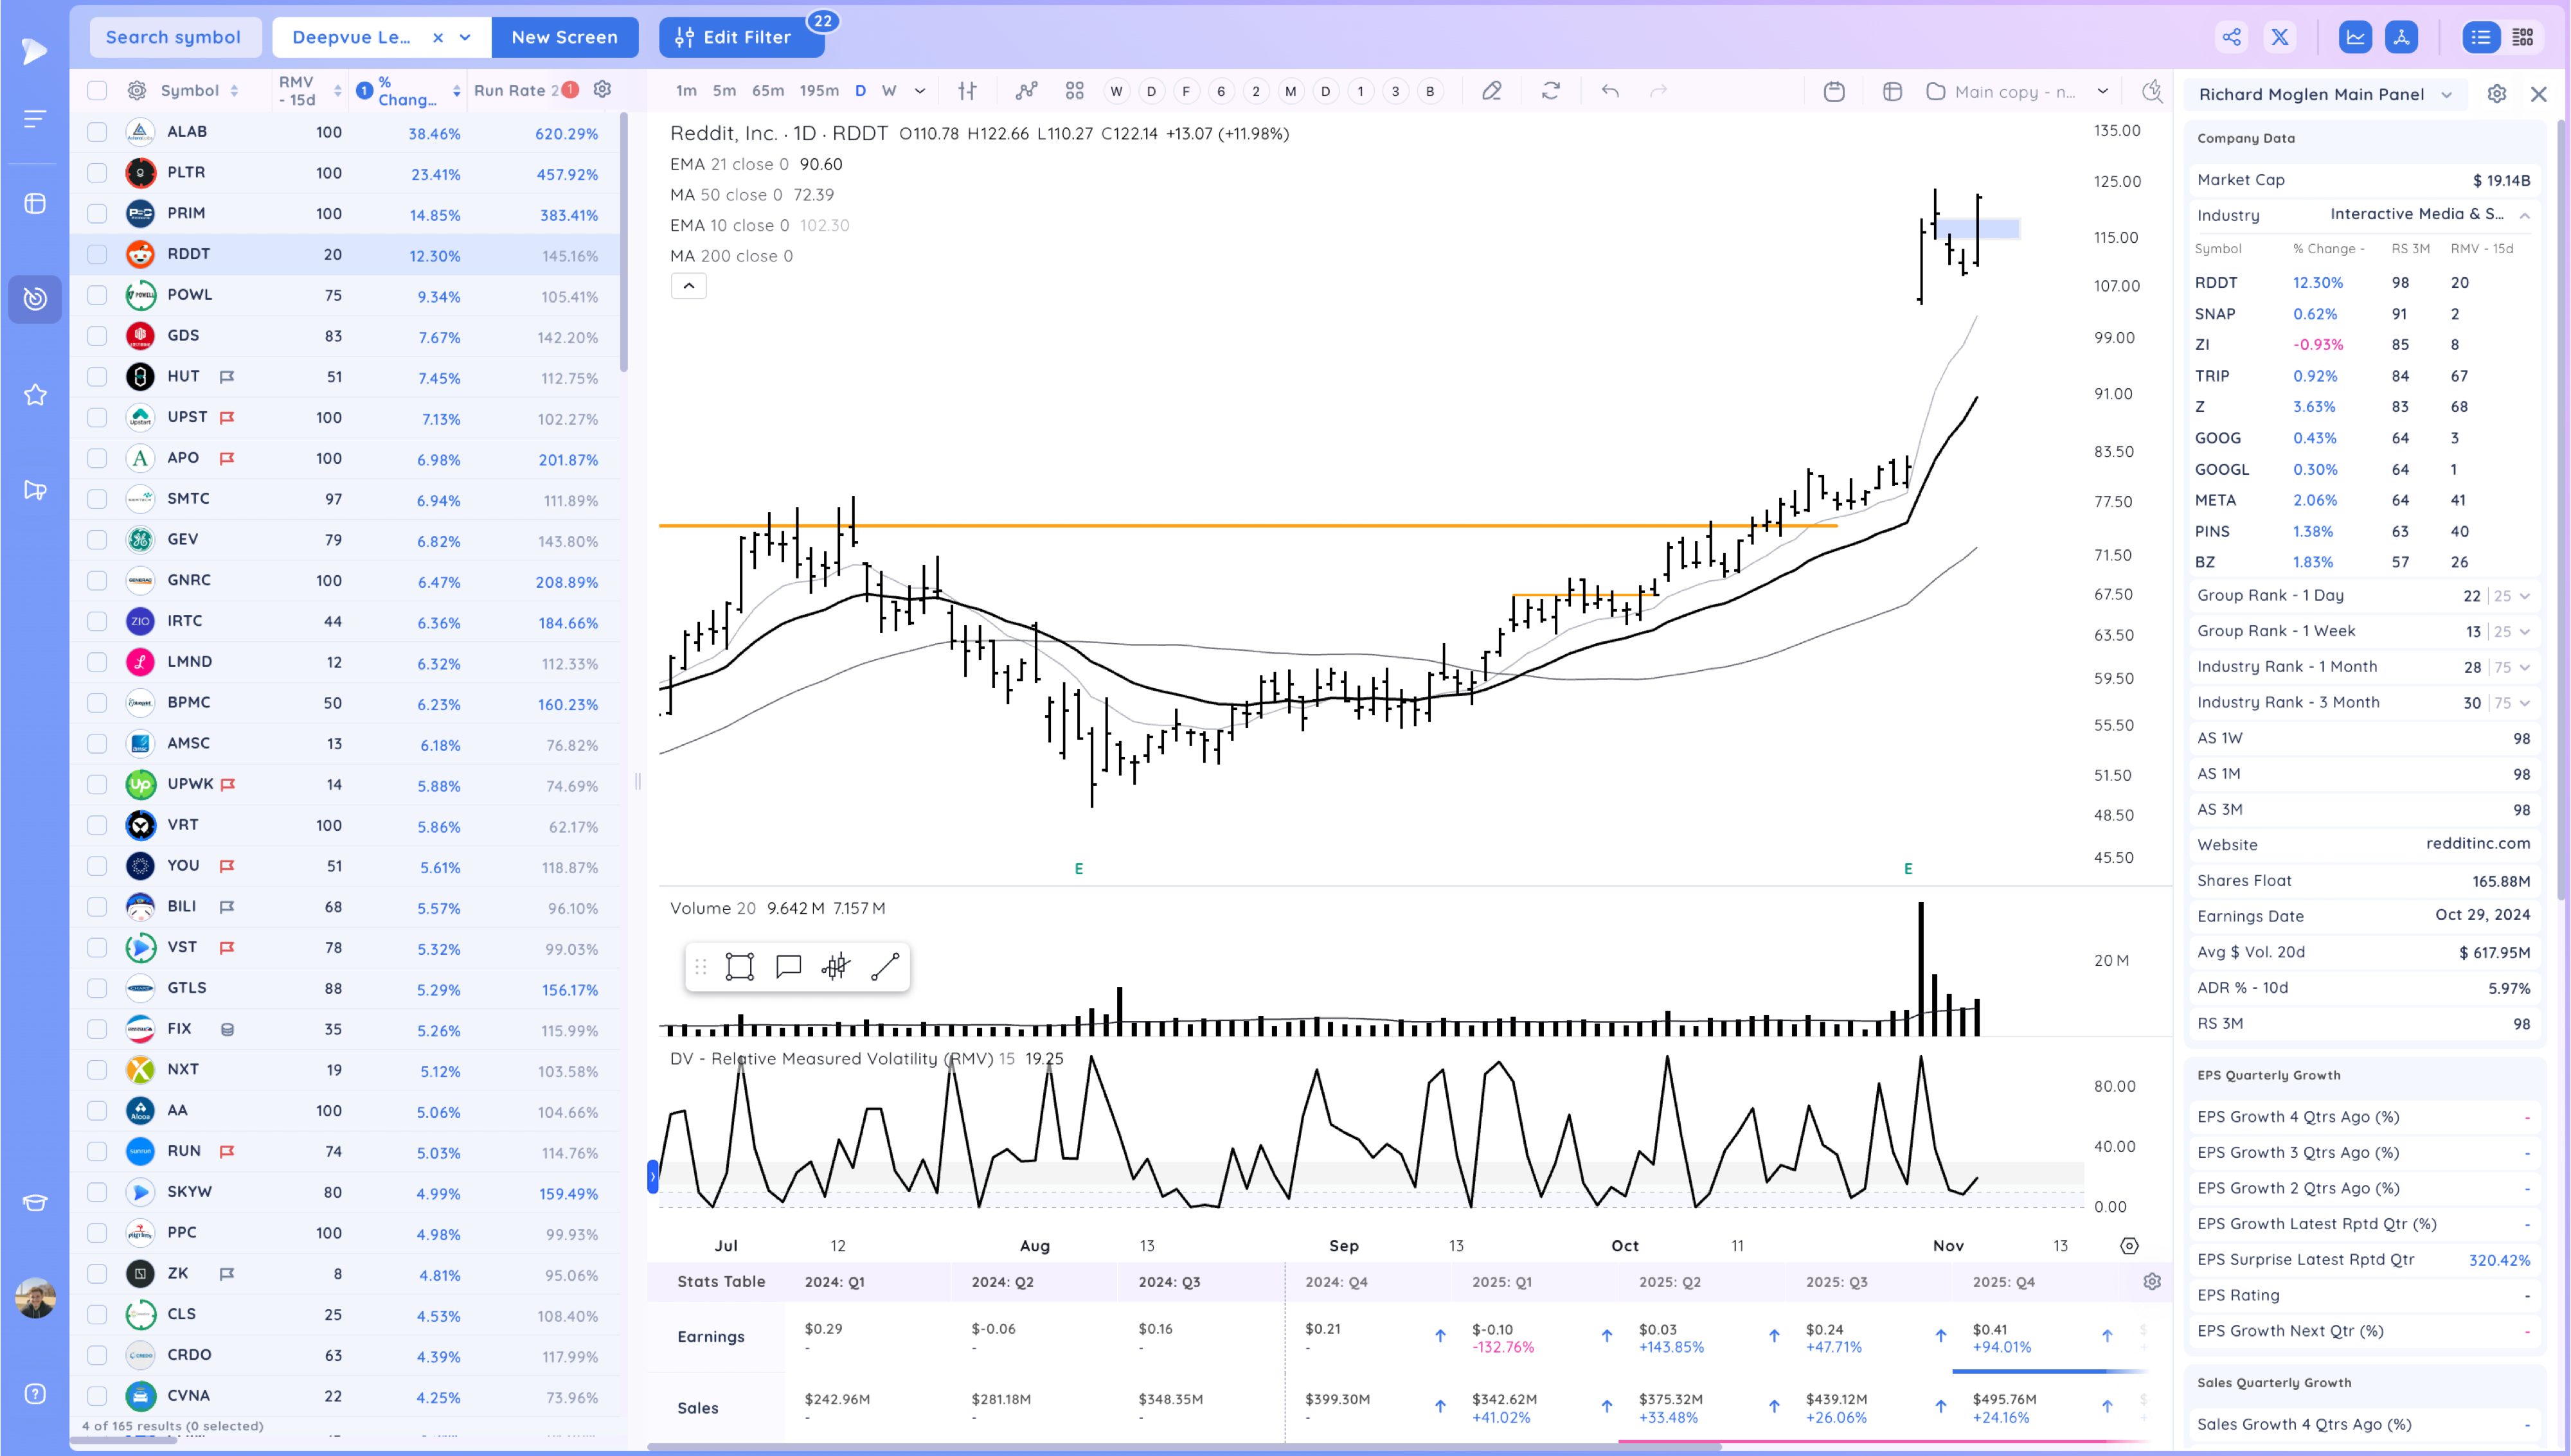This screenshot has height=1456, width=2571.
Task: Select the rectangle drawing tool
Action: [x=739, y=966]
